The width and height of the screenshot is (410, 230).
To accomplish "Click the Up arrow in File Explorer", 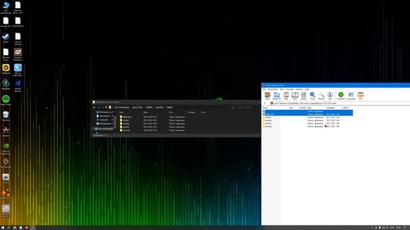I will [106, 107].
